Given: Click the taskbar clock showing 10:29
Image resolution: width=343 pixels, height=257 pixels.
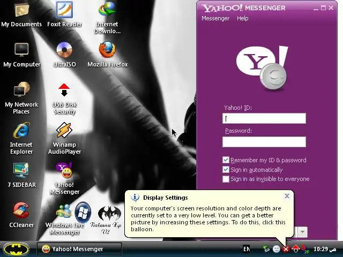Looking at the screenshot, I should pyautogui.click(x=325, y=249).
